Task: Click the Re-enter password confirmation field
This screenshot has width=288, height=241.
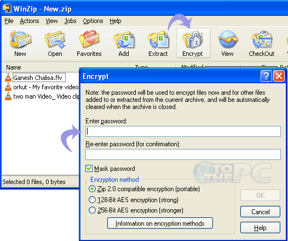Action: tap(183, 154)
